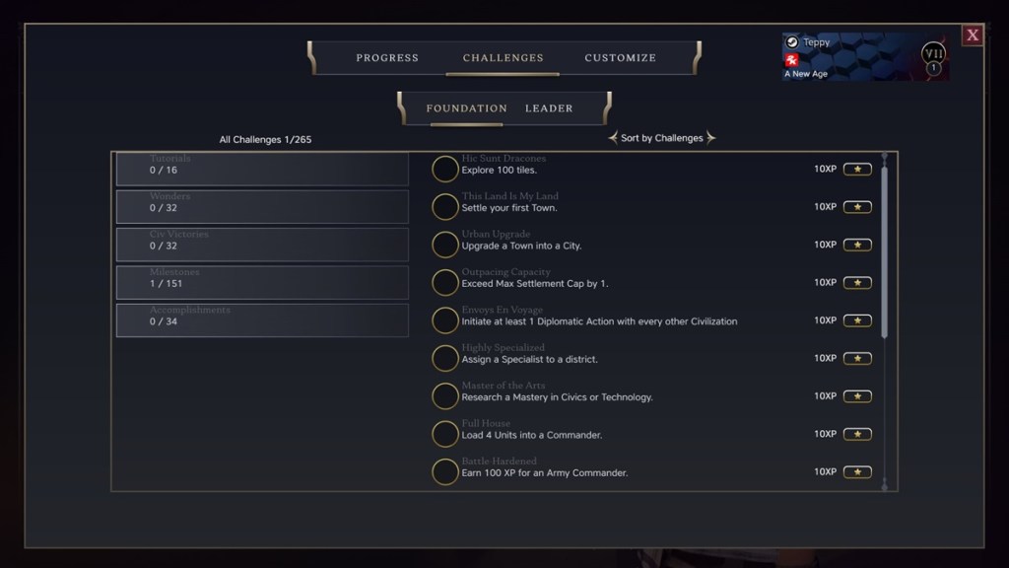This screenshot has width=1009, height=568.
Task: Select the circle icon for Battle Hardened
Action: point(443,471)
